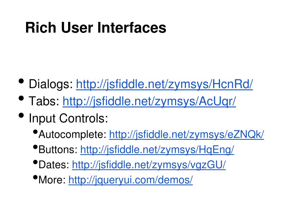Select the 'Dialogs:' label text

tap(51, 84)
